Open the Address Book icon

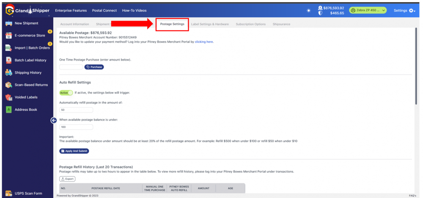coord(8,110)
